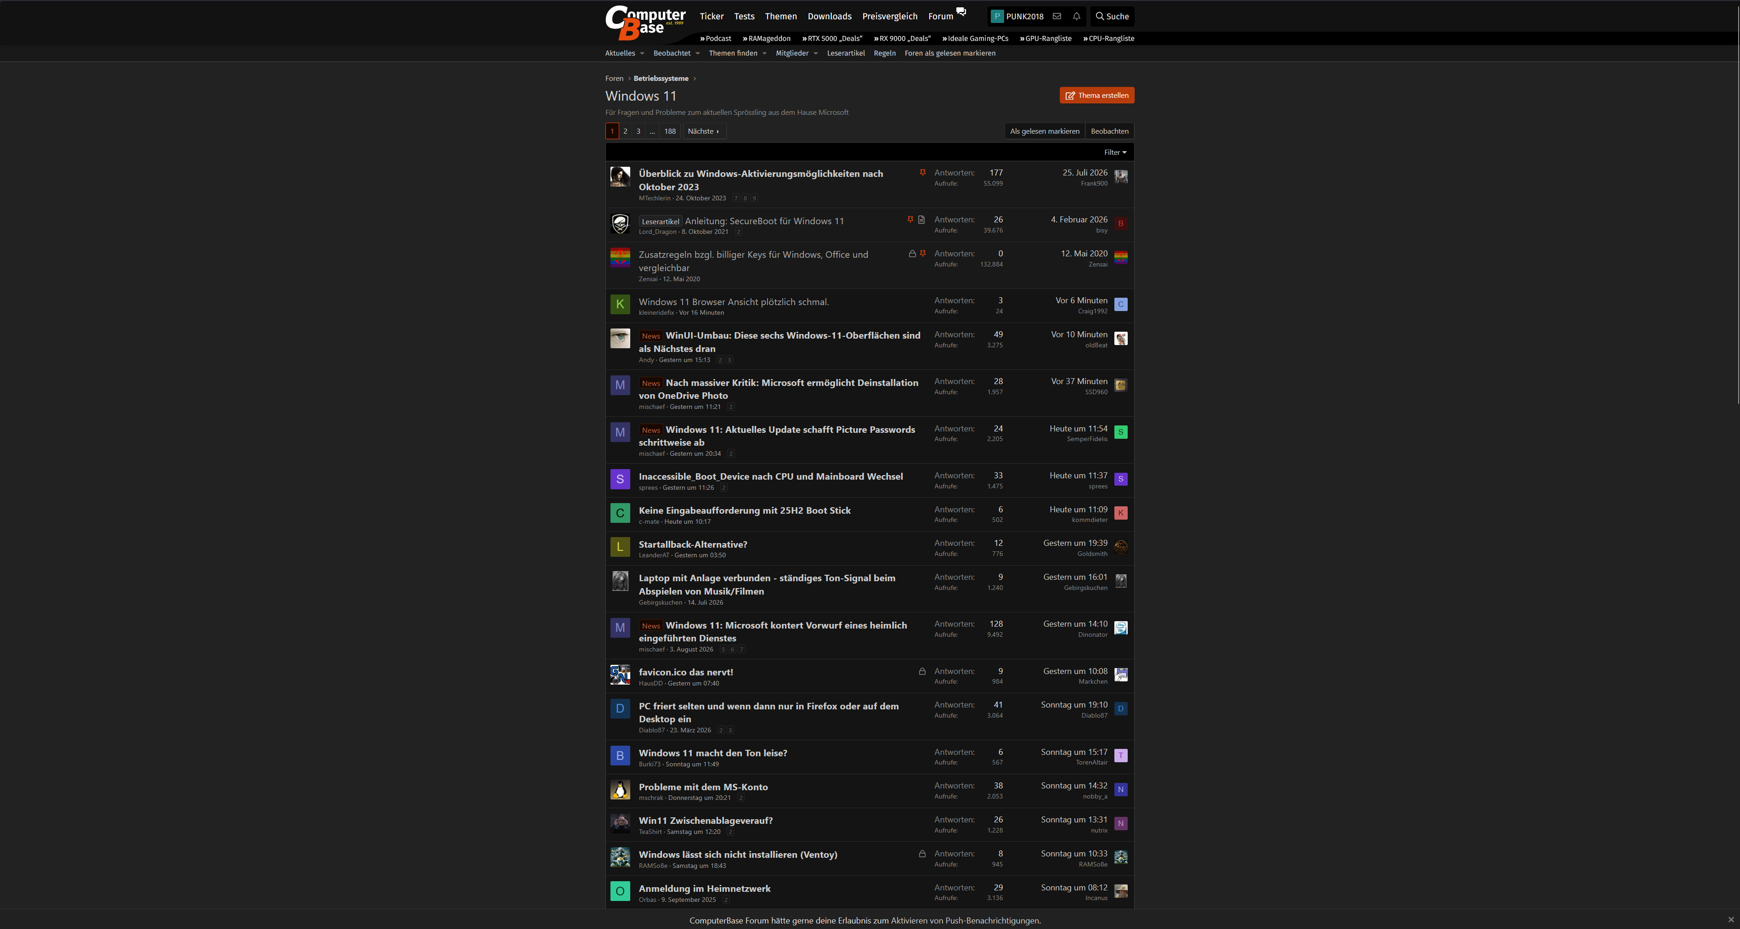This screenshot has width=1740, height=929.
Task: Go to the Nächste page
Action: coord(704,131)
